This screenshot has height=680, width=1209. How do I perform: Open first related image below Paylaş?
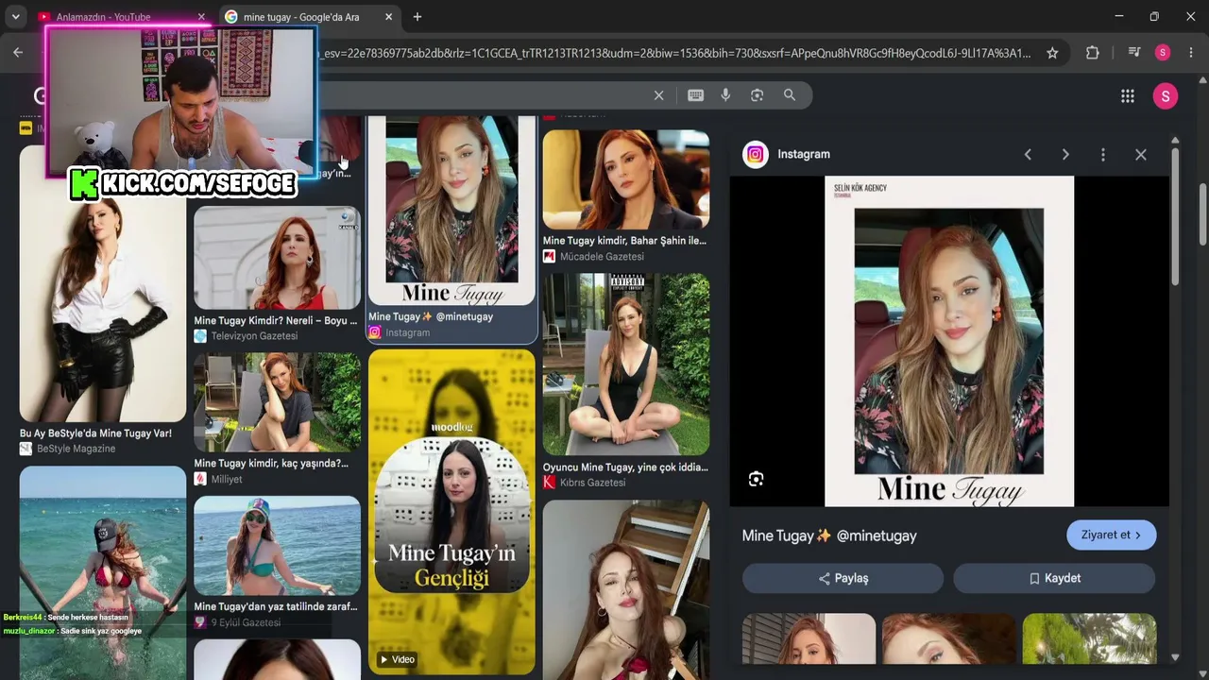809,638
